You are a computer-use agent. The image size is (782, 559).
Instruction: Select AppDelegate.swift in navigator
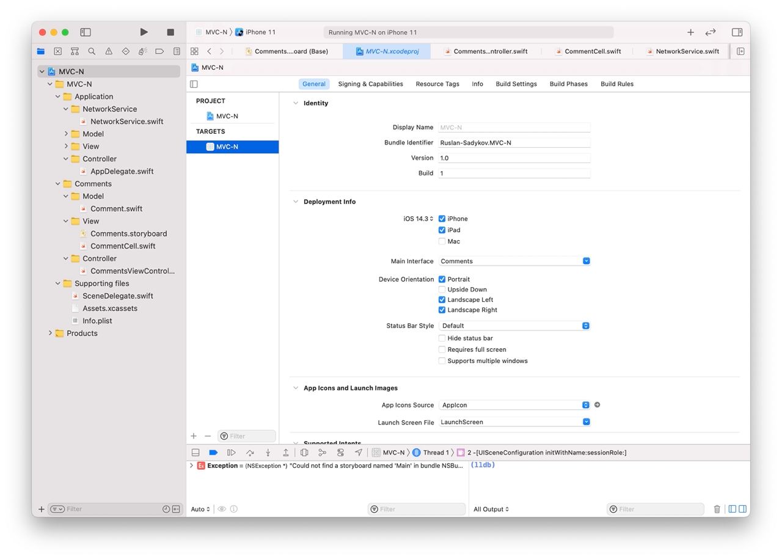click(x=122, y=171)
